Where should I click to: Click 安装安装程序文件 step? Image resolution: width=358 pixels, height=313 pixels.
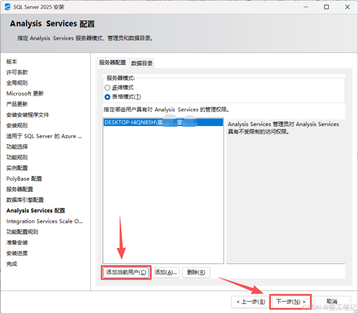(x=28, y=115)
